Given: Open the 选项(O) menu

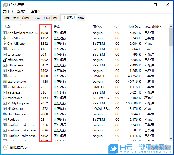Looking at the screenshot, I should 22,11.
